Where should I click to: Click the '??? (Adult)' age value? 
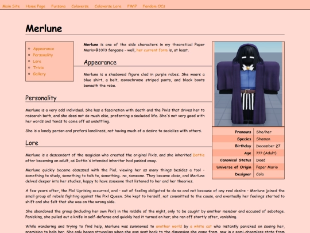266,153
